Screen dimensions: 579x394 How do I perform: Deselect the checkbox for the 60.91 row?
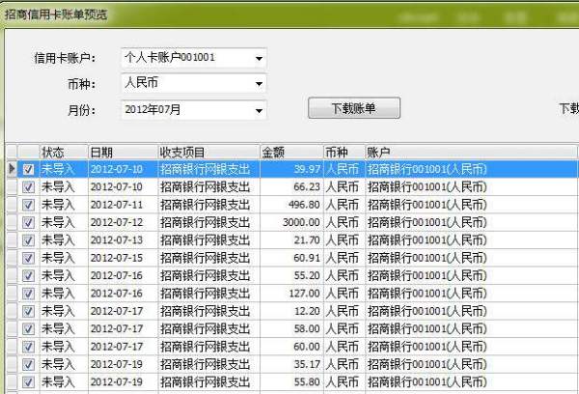pyautogui.click(x=28, y=258)
